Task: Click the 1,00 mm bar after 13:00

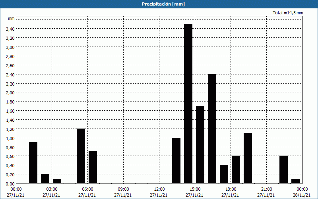Action: click(x=176, y=161)
